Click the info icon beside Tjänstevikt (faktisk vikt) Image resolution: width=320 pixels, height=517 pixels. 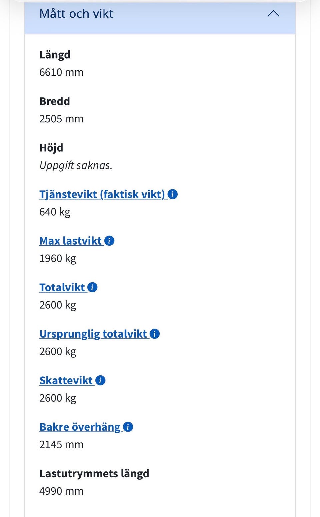pyautogui.click(x=172, y=194)
